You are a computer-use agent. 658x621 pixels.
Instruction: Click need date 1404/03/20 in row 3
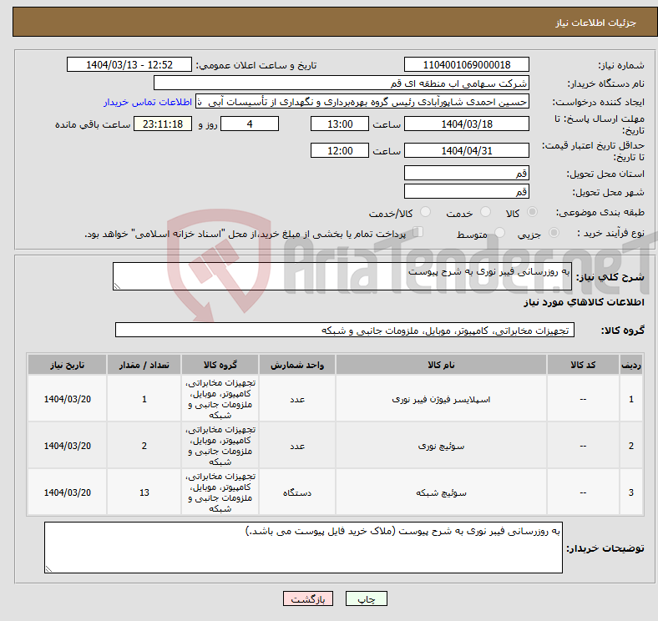(67, 492)
